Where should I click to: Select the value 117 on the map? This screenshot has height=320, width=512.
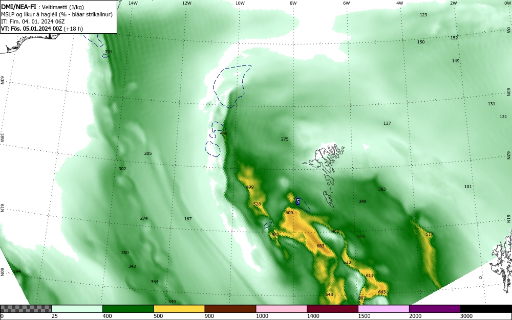[x=387, y=123]
